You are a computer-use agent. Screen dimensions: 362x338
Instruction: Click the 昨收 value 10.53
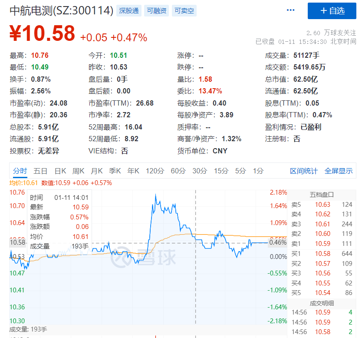click(x=118, y=67)
